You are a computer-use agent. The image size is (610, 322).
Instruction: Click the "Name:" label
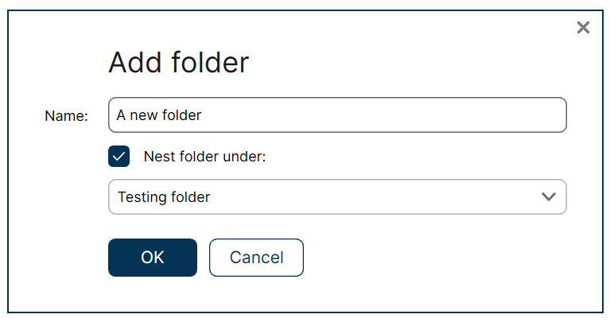67,116
